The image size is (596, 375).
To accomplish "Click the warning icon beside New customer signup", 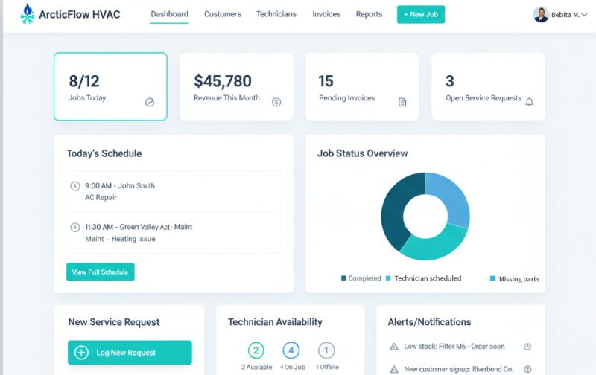I will point(394,369).
